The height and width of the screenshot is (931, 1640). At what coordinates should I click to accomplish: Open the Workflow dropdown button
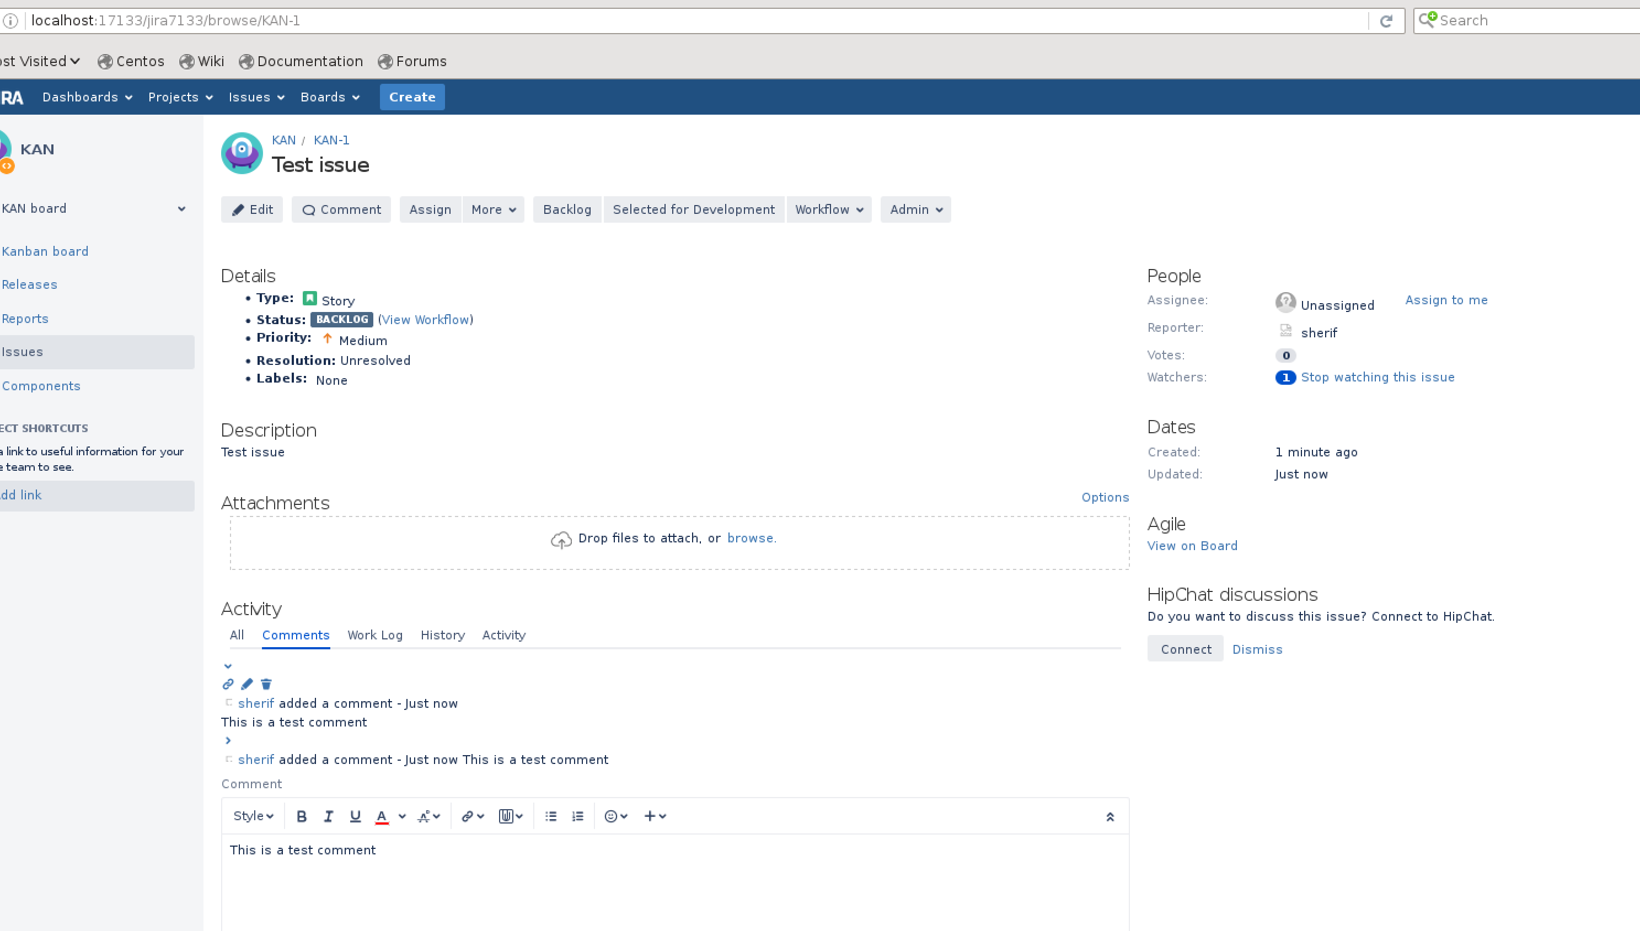coord(828,209)
